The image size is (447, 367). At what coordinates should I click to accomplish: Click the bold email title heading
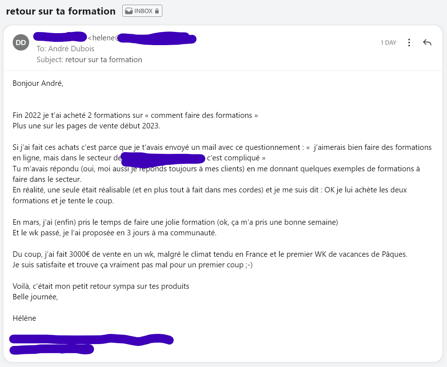click(x=61, y=11)
